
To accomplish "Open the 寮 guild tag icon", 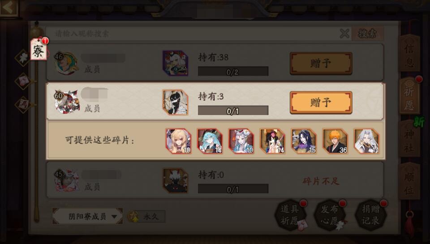I will tap(39, 49).
